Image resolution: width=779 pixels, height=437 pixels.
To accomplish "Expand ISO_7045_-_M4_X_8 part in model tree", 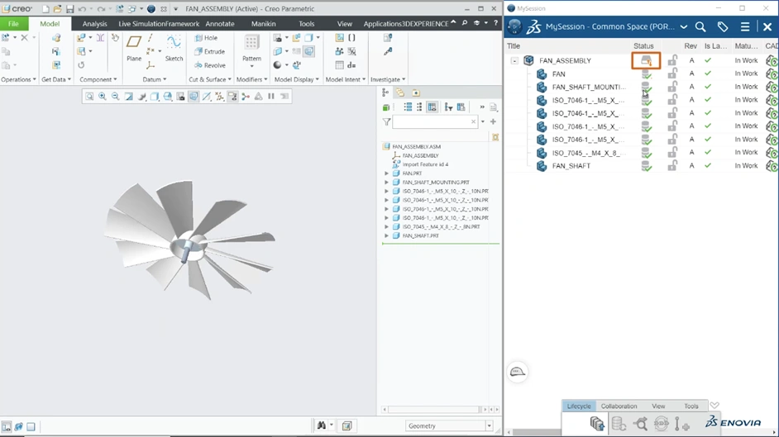I will (386, 226).
